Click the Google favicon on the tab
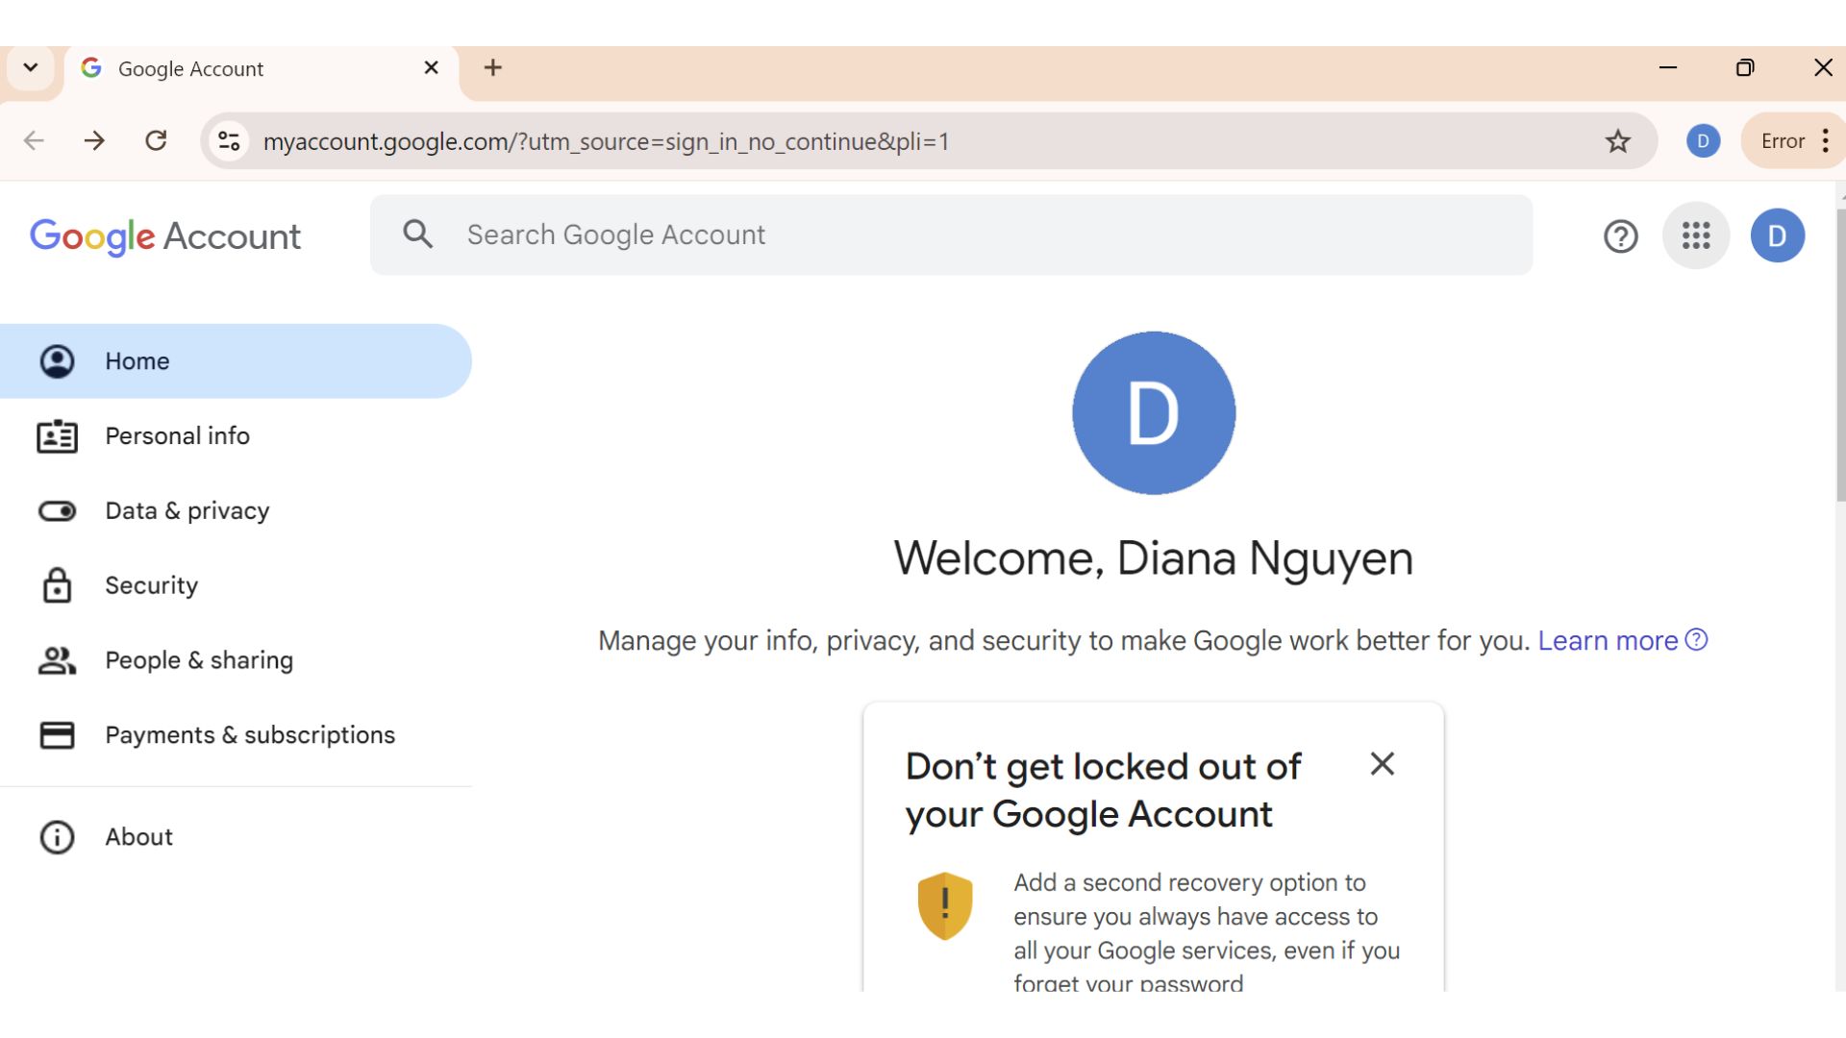 [x=91, y=67]
